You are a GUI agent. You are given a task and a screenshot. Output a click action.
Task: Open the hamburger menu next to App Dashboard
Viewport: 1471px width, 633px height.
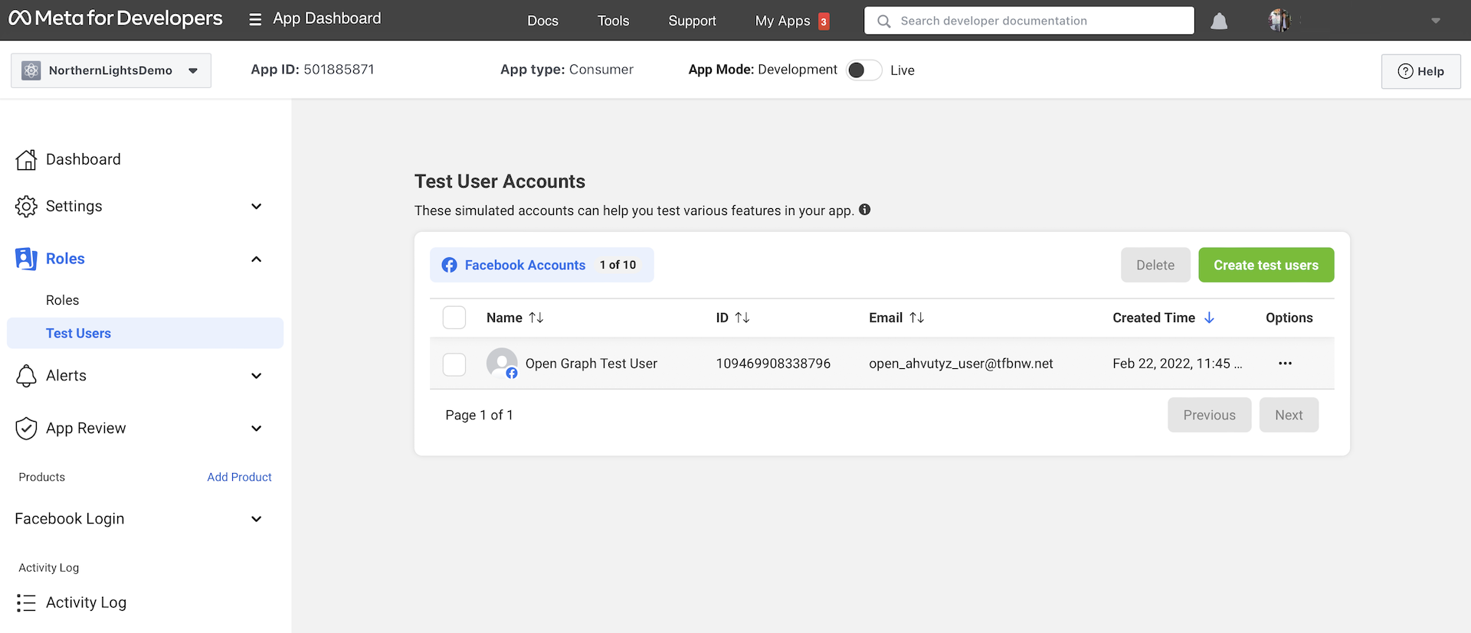[255, 19]
